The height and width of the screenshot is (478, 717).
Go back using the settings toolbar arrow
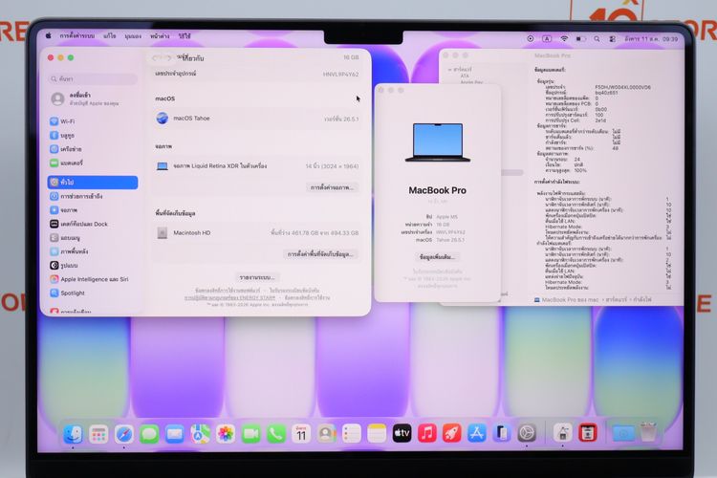pyautogui.click(x=156, y=58)
